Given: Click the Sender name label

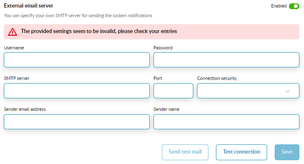Looking at the screenshot, I should (x=166, y=109).
